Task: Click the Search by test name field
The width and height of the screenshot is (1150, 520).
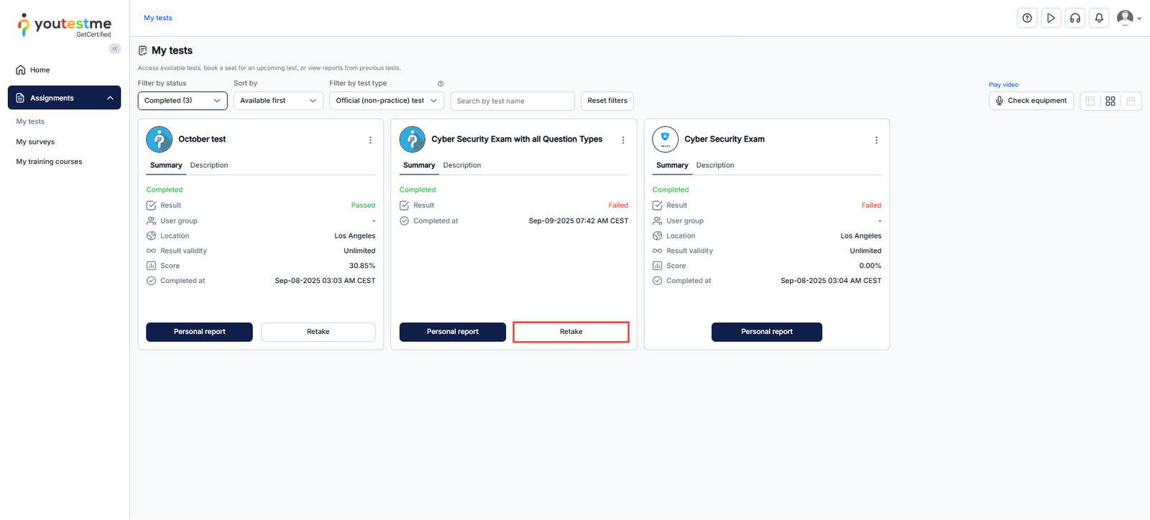Action: pyautogui.click(x=512, y=101)
